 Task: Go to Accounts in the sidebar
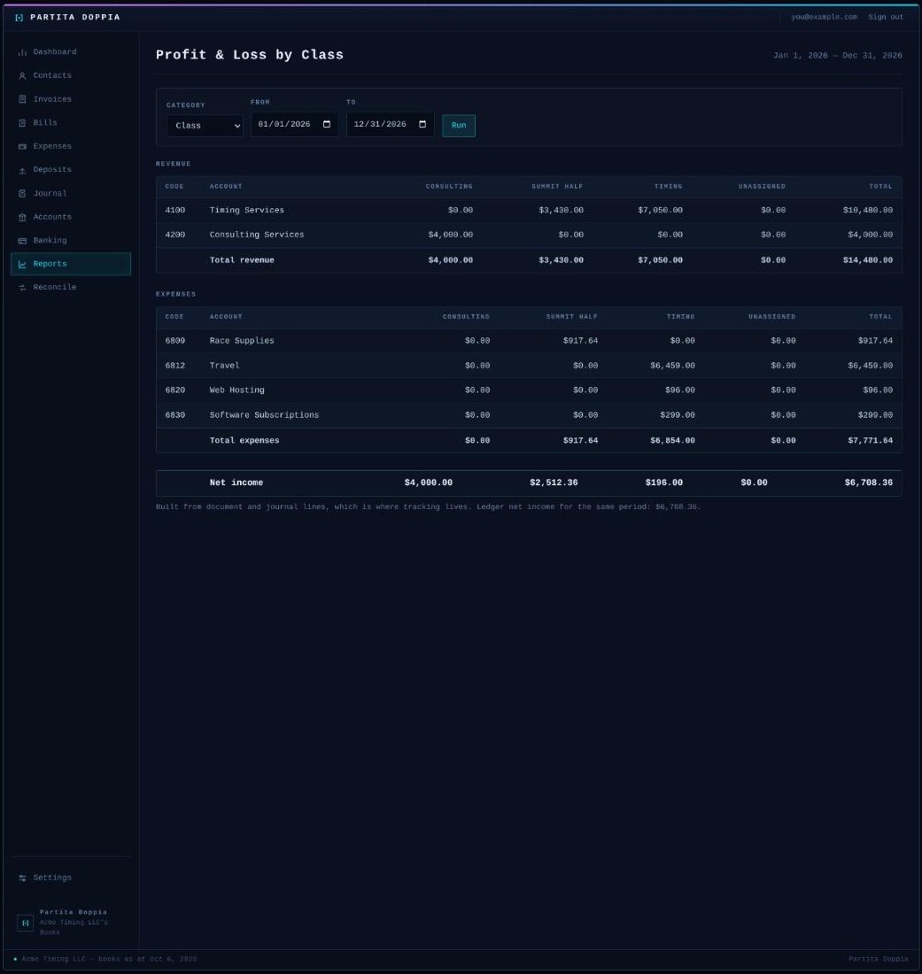click(x=71, y=218)
